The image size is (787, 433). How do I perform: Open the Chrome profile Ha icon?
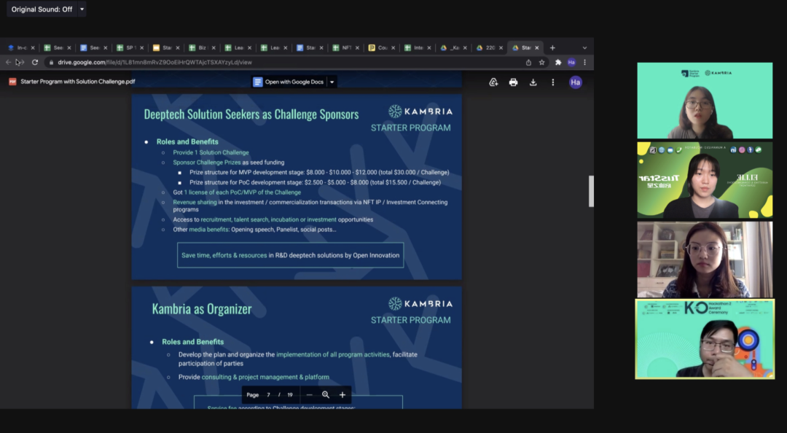[571, 62]
